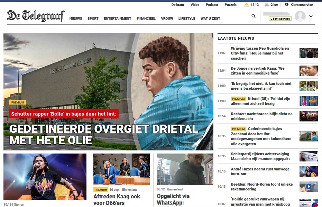322x207 pixels.
Task: Click the user profile avatar
Action: 300,16
